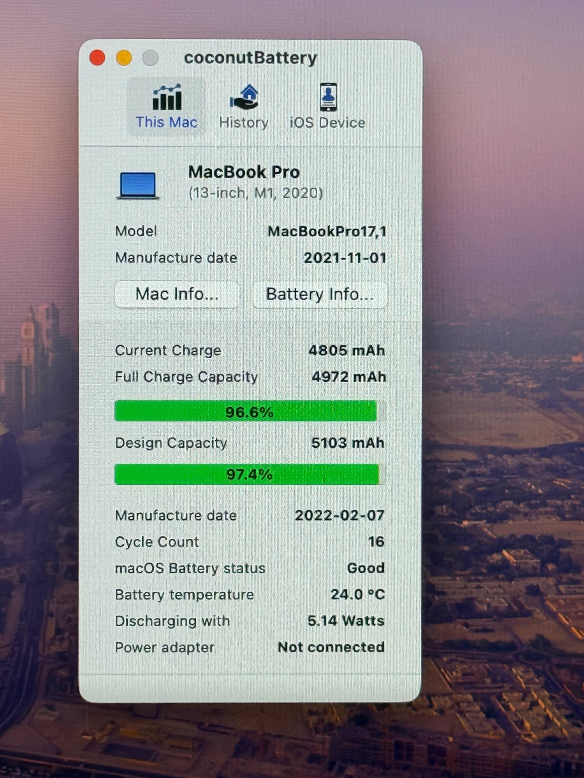Open the iOS Device phone icon
Image resolution: width=584 pixels, height=778 pixels.
pos(328,97)
